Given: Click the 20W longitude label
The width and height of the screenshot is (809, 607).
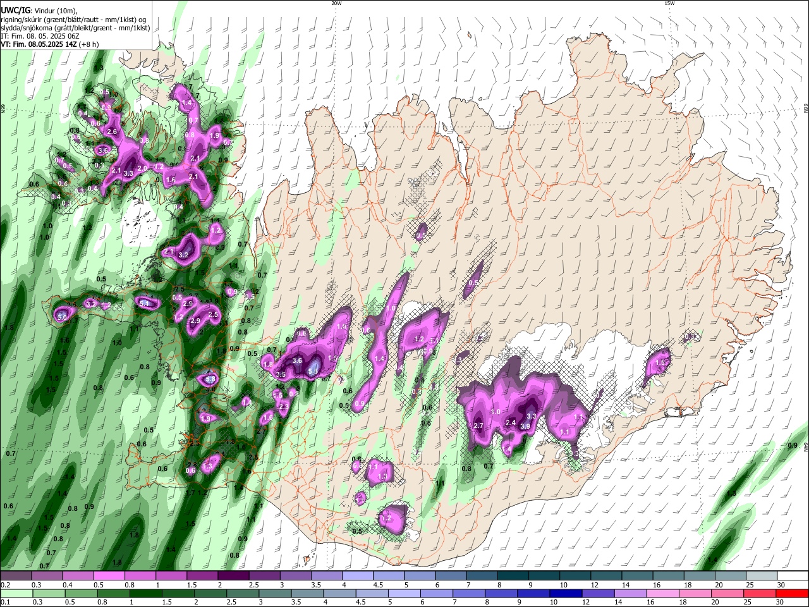Looking at the screenshot, I should pyautogui.click(x=336, y=3).
